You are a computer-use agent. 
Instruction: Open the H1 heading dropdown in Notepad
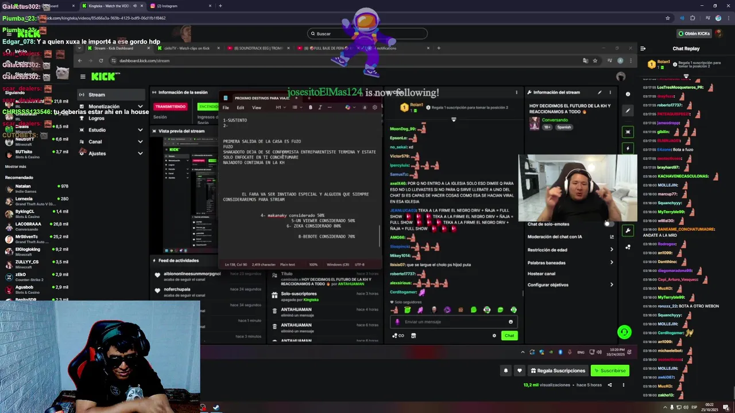coord(280,107)
